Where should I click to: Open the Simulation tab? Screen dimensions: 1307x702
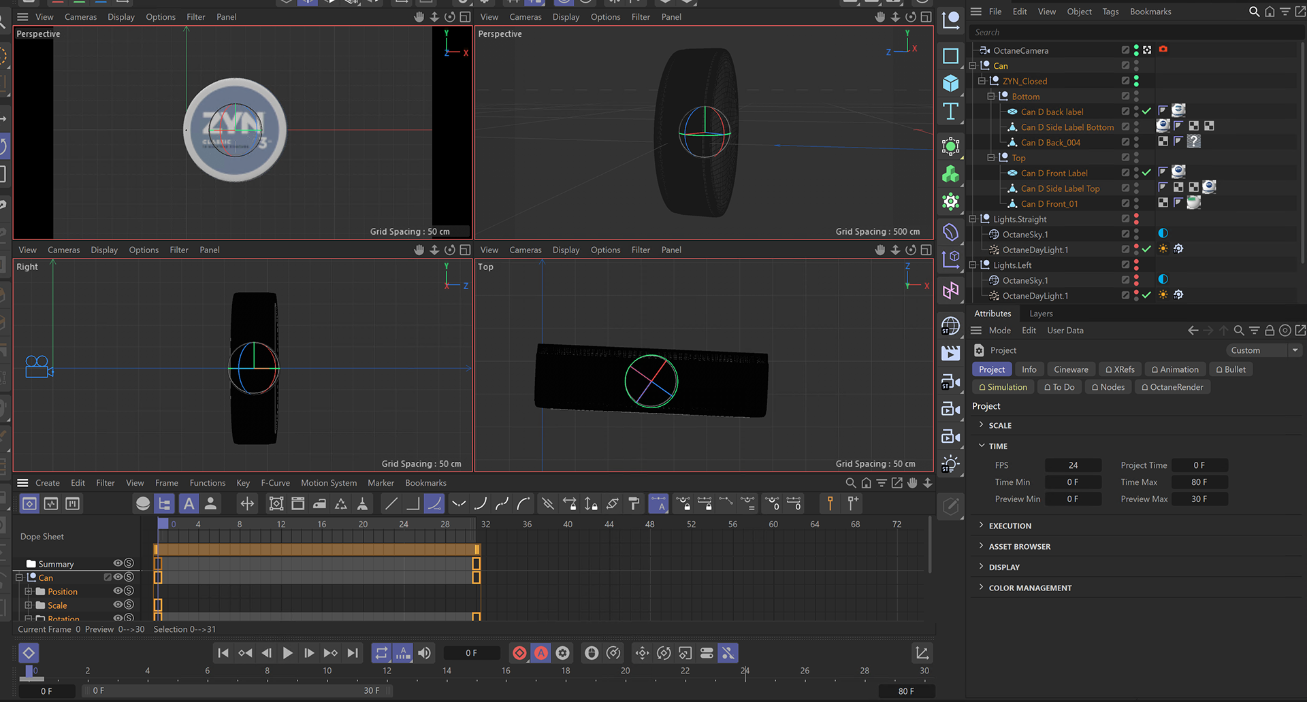(1003, 387)
